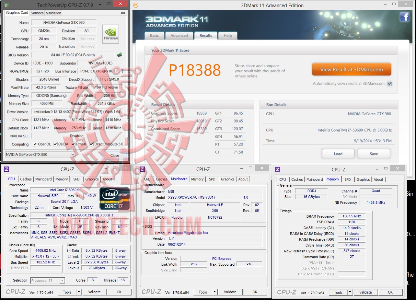
Task: Open Memory tab in the CPU-Z Mainboard window
Action: tap(197, 179)
